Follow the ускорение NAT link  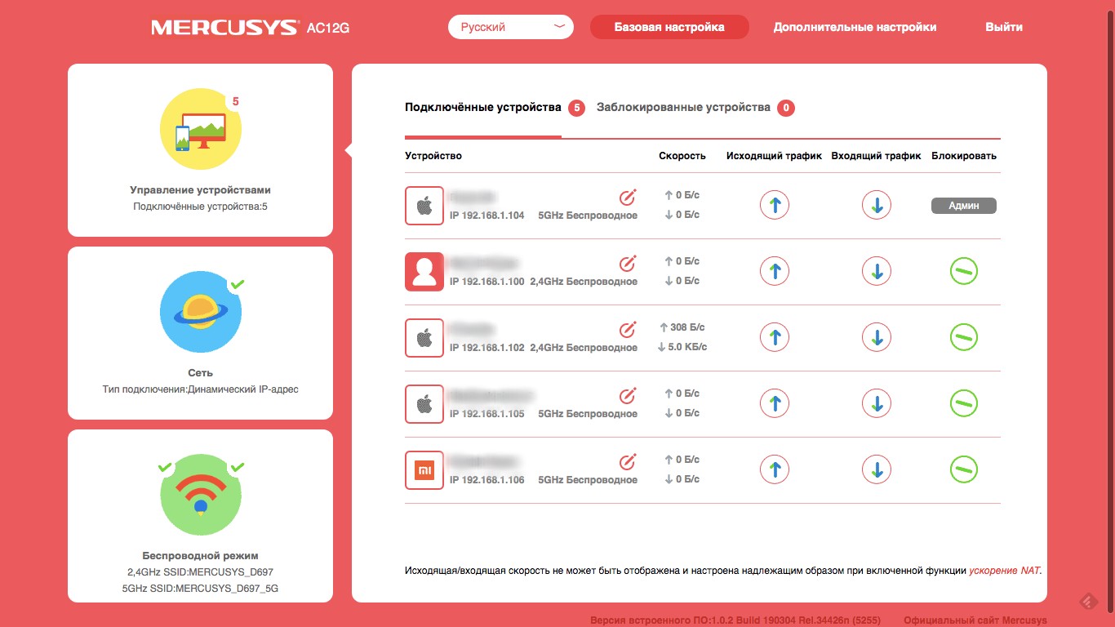coord(1005,571)
